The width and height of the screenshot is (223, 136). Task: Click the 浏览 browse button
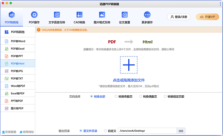point(181,131)
